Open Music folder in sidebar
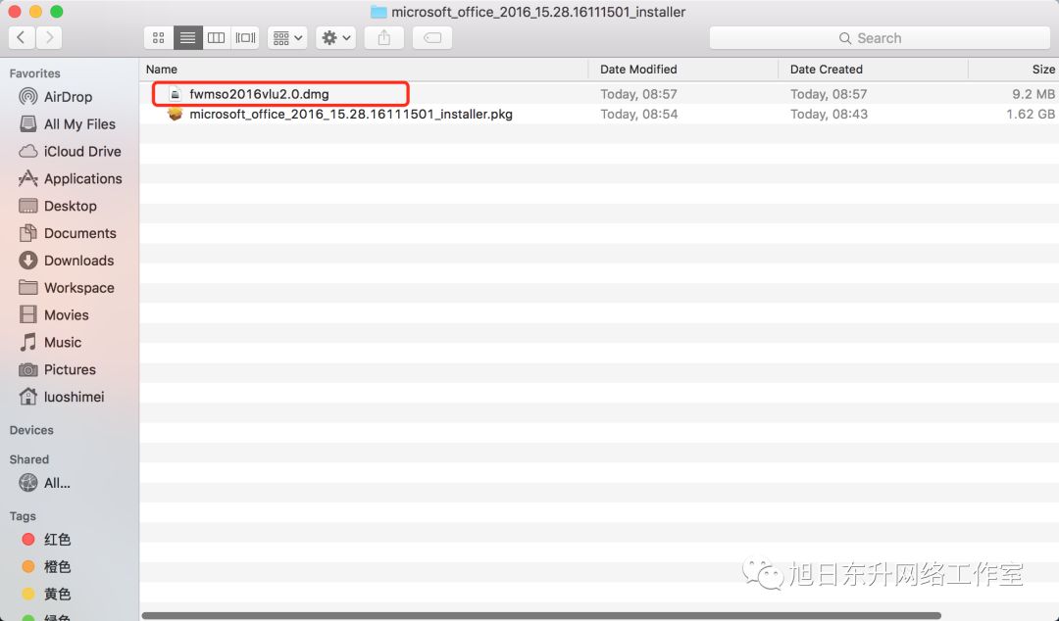Screen dimensions: 1059x621 (x=51, y=342)
